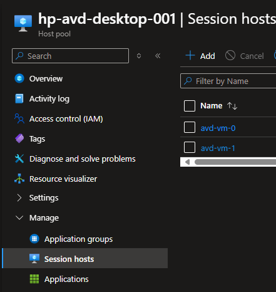
Task: Click the Add button
Action: coord(200,56)
